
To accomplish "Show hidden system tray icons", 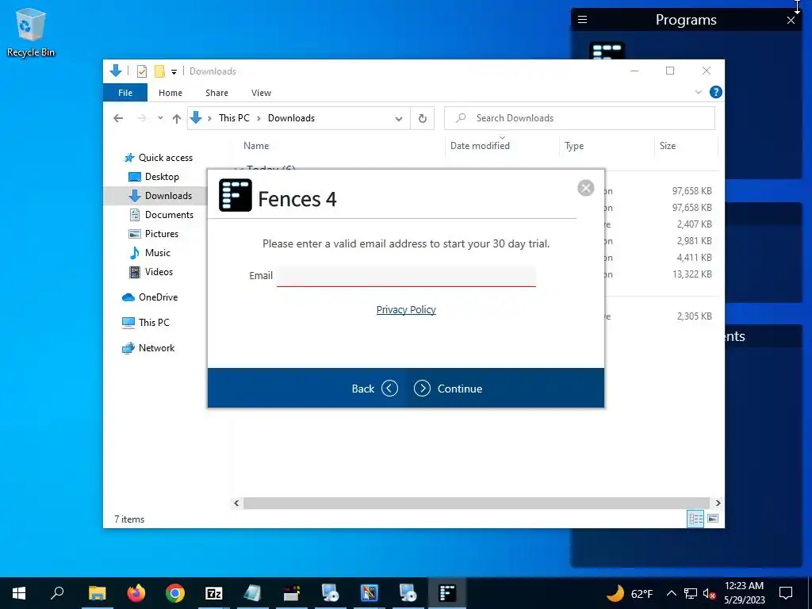I will [671, 593].
